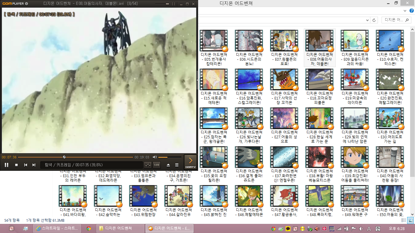Switch to the GOM Player taskbar button
This screenshot has height=233, width=415.
(x=170, y=228)
